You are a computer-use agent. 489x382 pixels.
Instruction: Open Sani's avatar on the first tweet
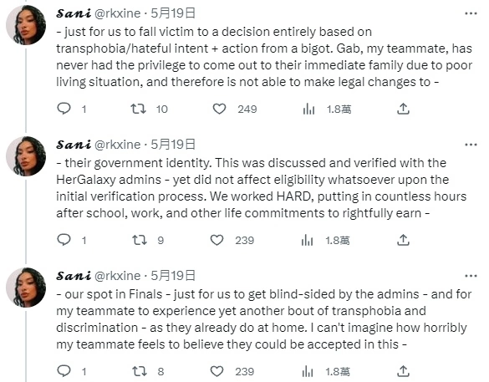point(26,25)
